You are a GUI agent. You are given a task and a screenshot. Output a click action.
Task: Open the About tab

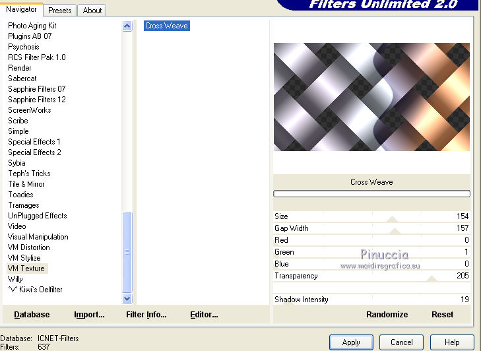tap(92, 11)
